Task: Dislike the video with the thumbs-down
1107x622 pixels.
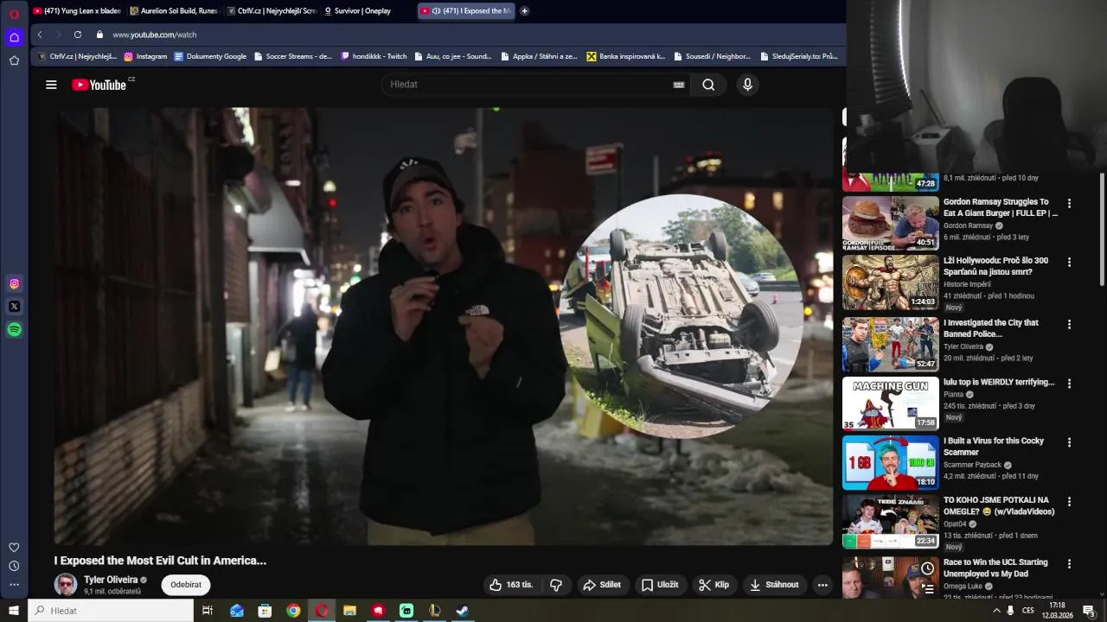Action: (556, 585)
